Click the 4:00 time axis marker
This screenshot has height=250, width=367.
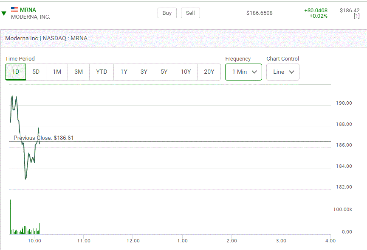click(x=330, y=241)
